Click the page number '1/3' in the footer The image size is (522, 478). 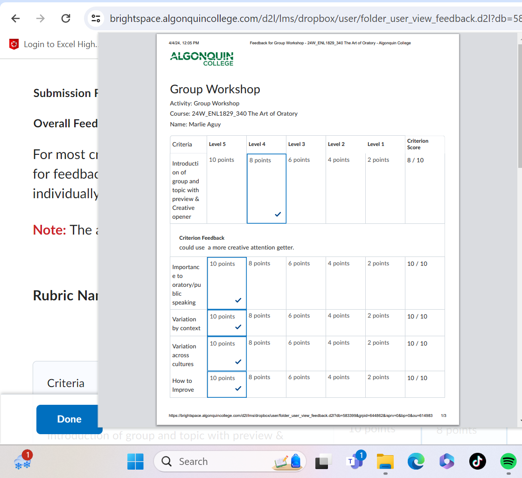tap(444, 416)
